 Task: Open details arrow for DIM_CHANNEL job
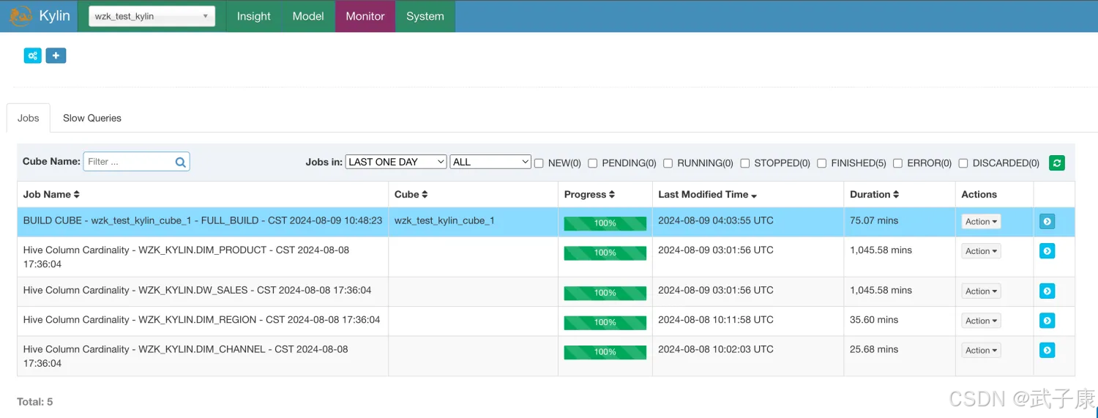click(x=1047, y=351)
